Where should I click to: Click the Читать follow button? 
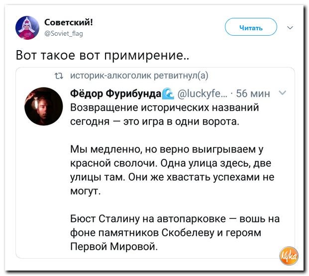(251, 27)
